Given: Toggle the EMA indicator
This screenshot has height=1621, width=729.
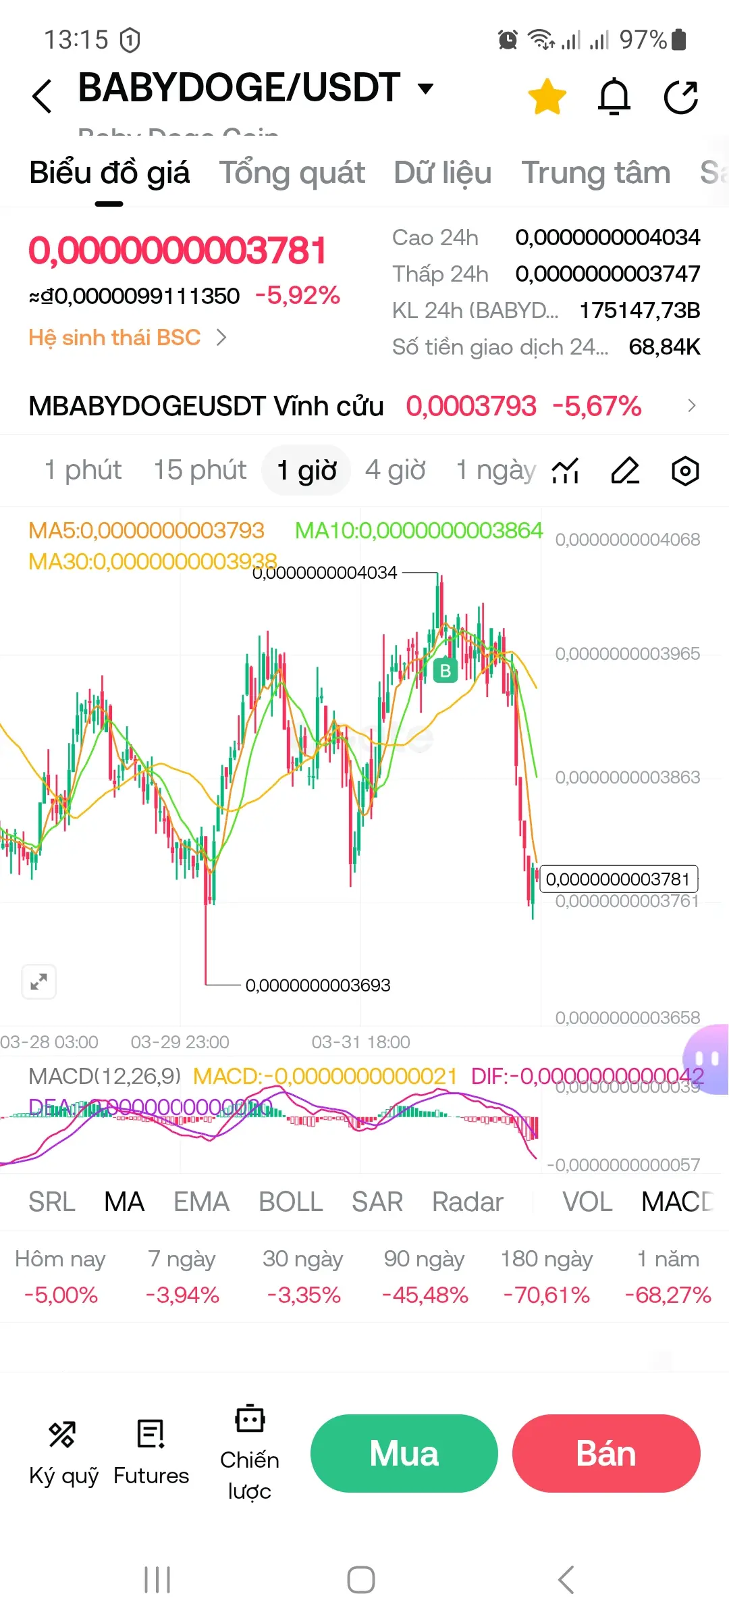Looking at the screenshot, I should 201,1202.
